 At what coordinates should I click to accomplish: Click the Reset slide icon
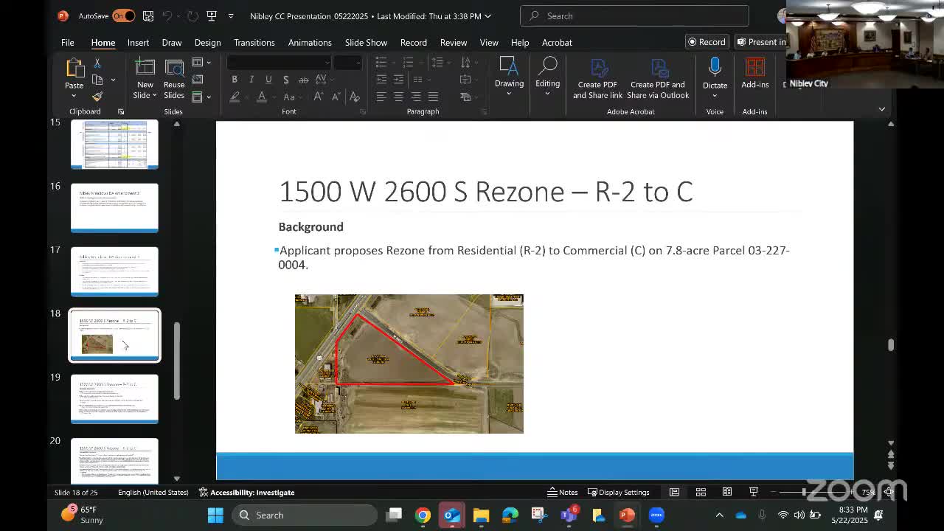pyautogui.click(x=198, y=79)
